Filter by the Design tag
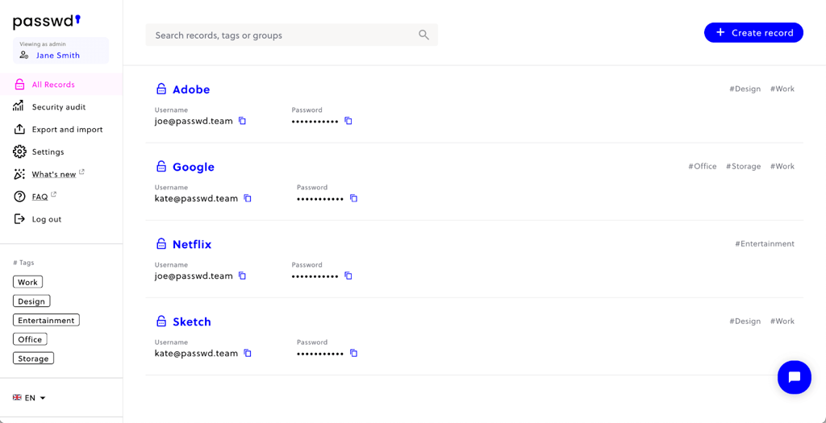 [x=31, y=301]
